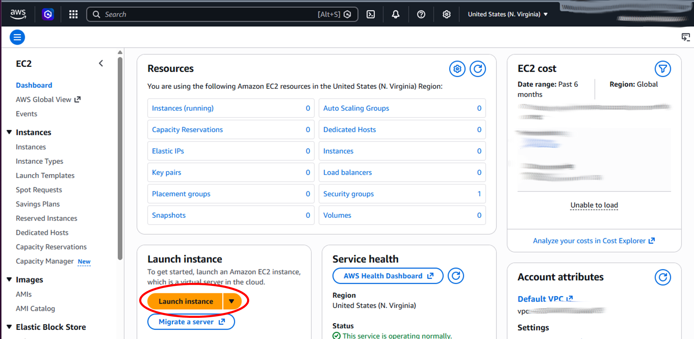Open Key pairs resource link
This screenshot has height=339, width=694.
pos(167,172)
